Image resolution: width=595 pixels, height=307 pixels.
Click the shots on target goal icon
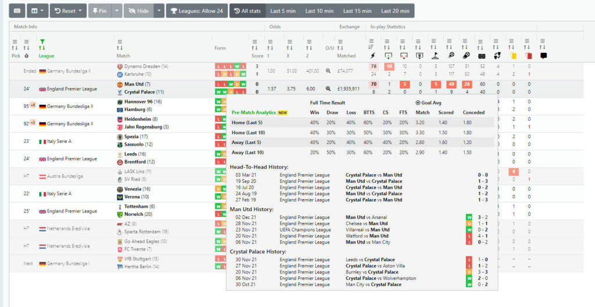388,56
